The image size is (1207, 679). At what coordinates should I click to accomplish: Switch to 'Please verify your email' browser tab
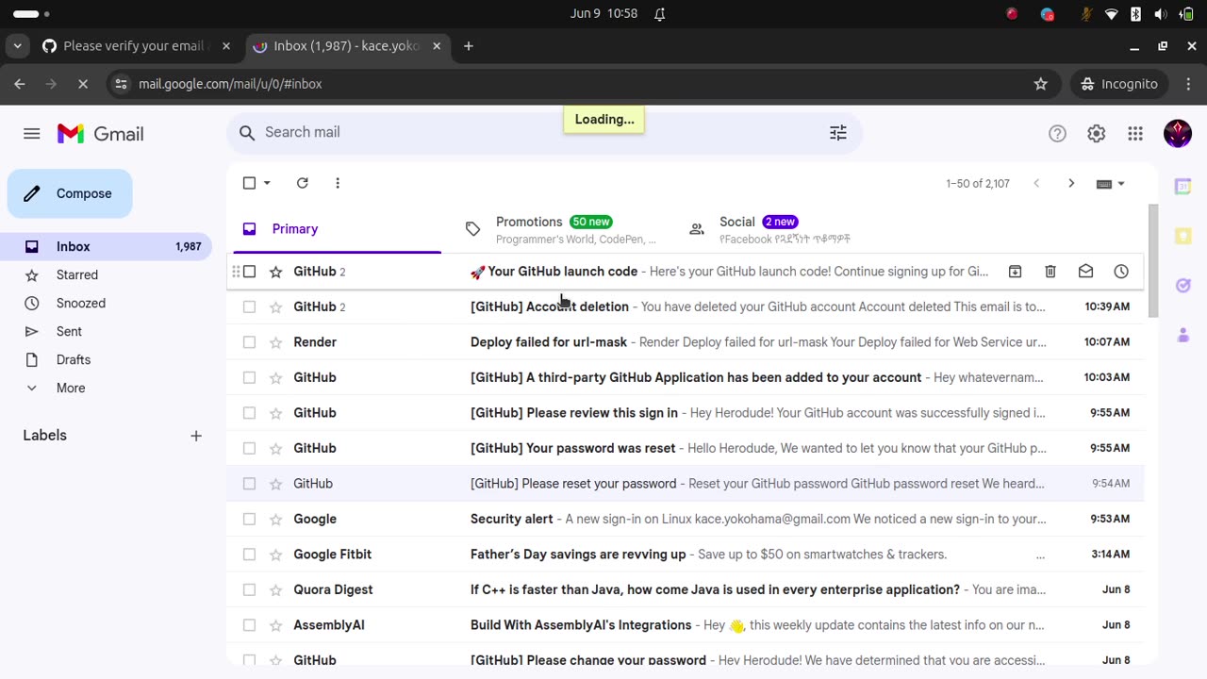pos(137,46)
